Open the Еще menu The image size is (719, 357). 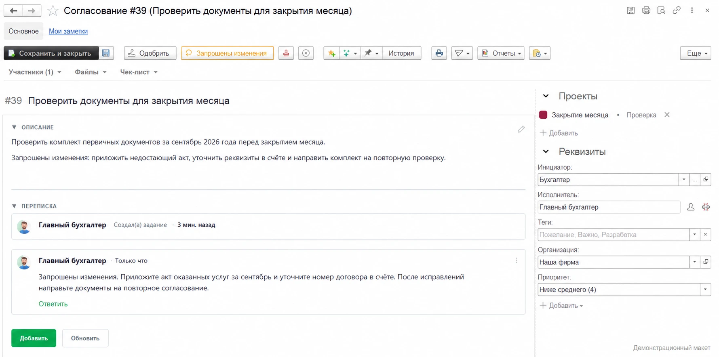point(696,53)
